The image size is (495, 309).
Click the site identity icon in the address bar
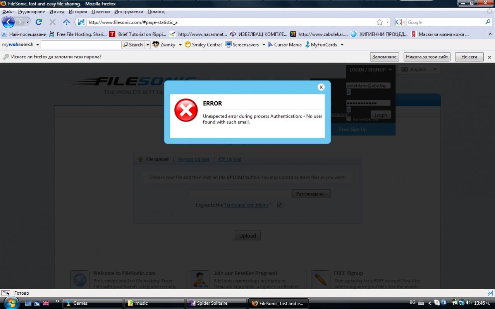pyautogui.click(x=81, y=22)
